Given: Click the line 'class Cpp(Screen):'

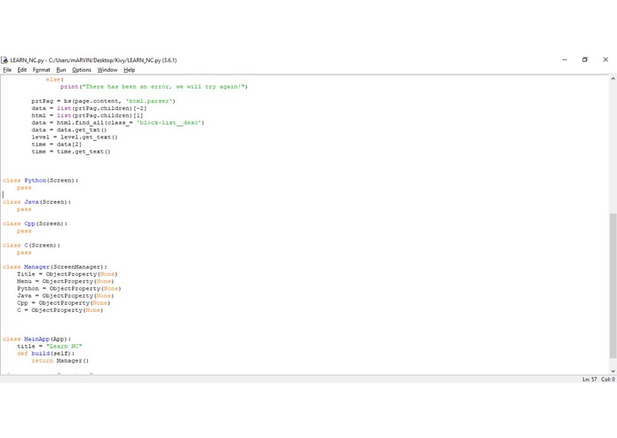Looking at the screenshot, I should tap(35, 223).
